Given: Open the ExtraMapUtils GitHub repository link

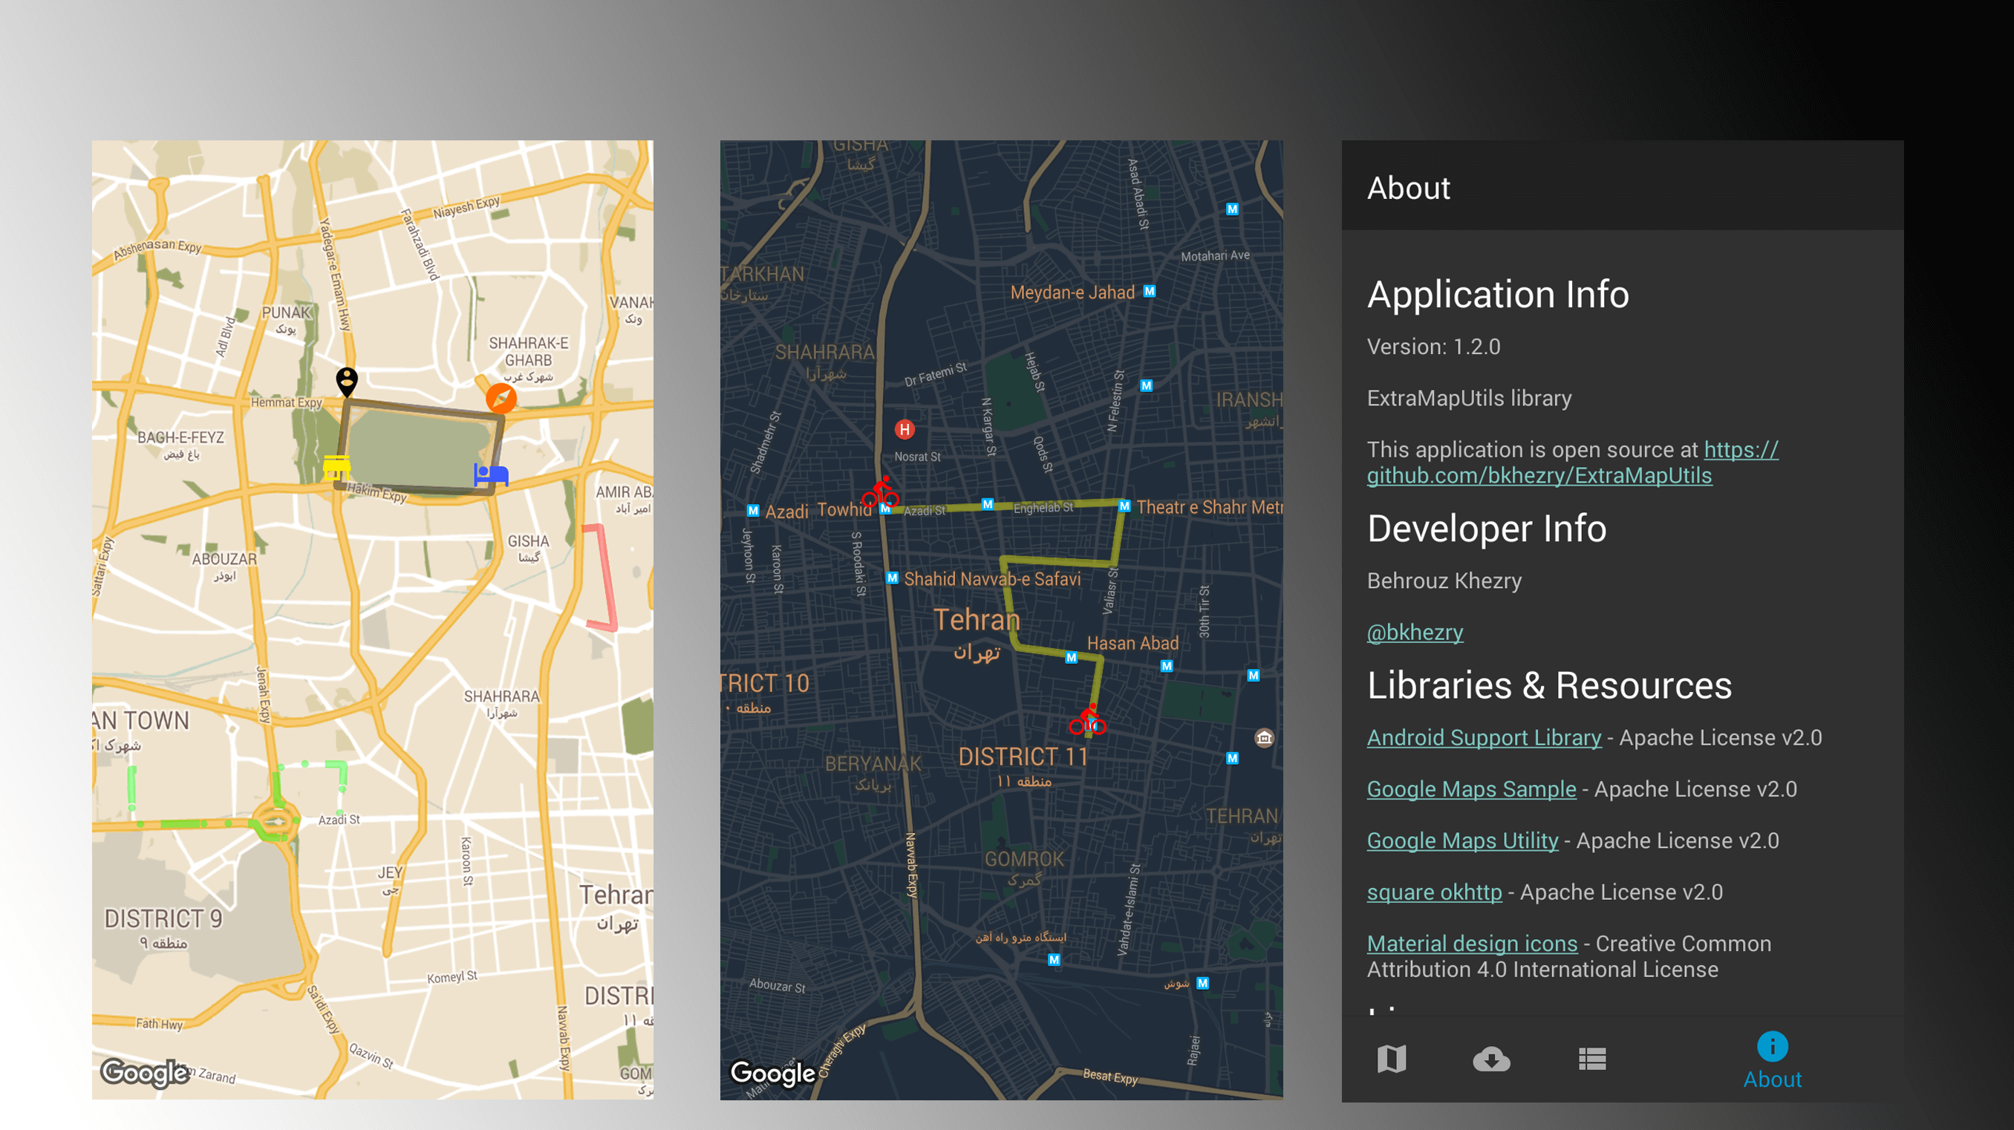Looking at the screenshot, I should tap(1539, 475).
